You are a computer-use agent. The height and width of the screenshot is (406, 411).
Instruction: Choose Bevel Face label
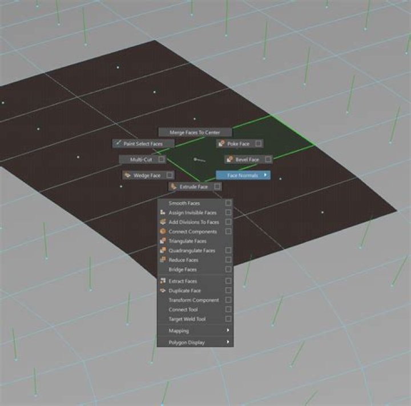point(247,159)
